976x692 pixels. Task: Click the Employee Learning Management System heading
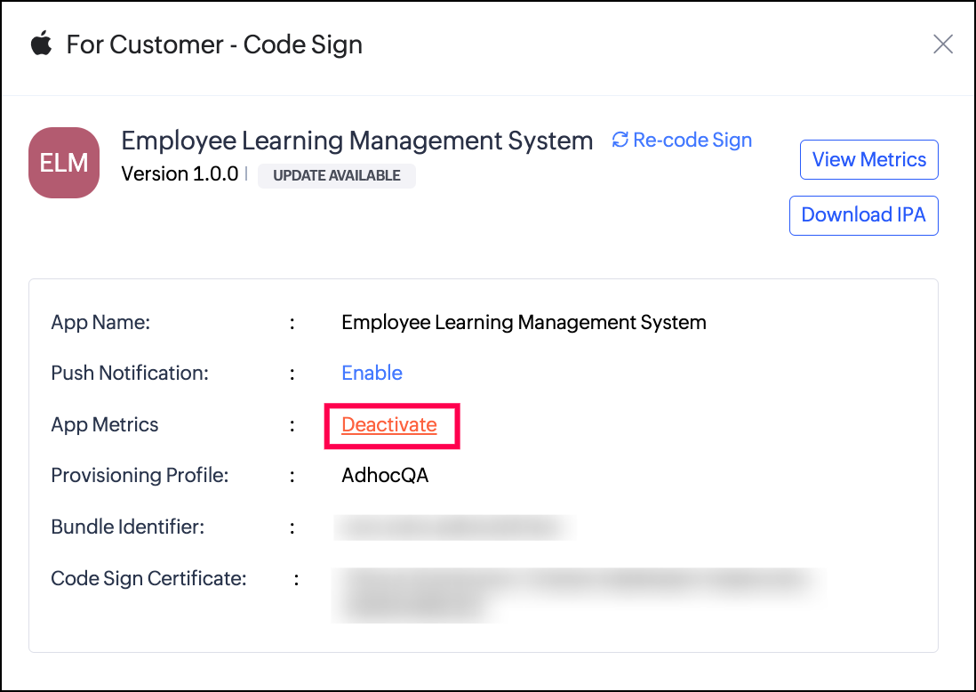point(356,141)
